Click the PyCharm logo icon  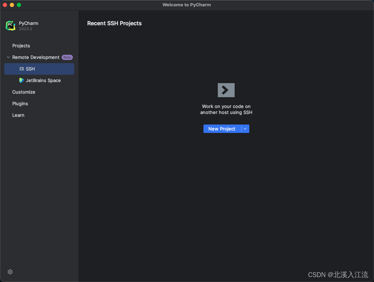tap(11, 26)
